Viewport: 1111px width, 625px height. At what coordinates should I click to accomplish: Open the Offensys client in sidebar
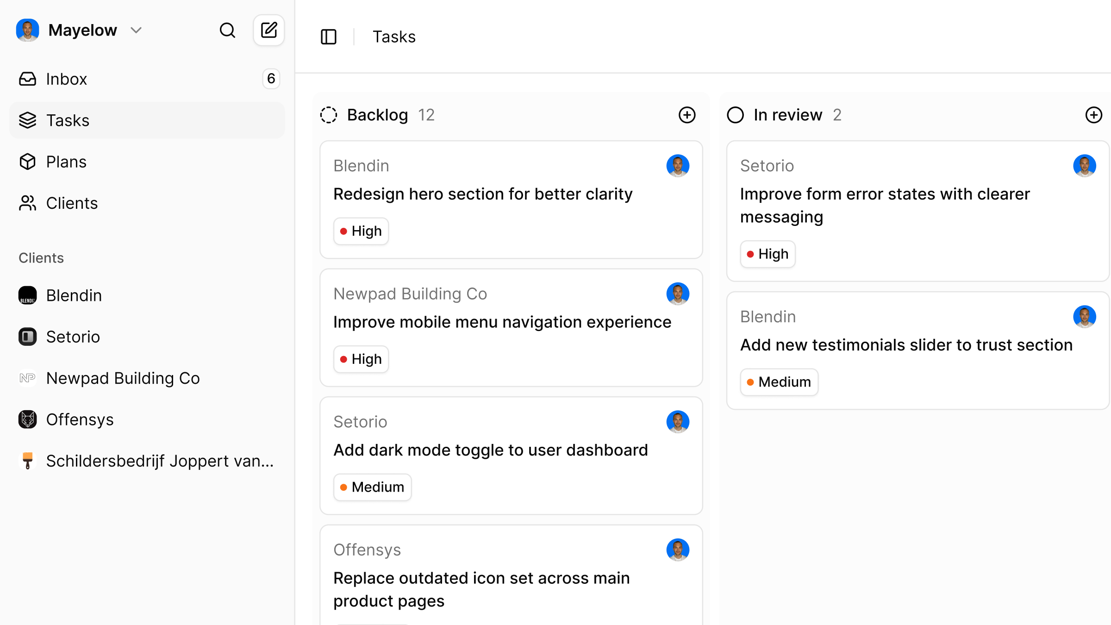pyautogui.click(x=80, y=419)
